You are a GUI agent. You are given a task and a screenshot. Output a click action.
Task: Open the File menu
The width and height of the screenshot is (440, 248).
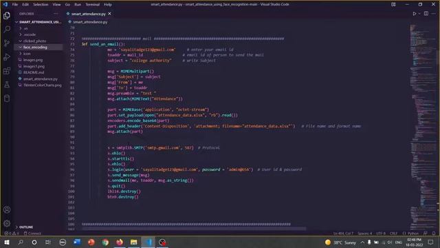15,4
